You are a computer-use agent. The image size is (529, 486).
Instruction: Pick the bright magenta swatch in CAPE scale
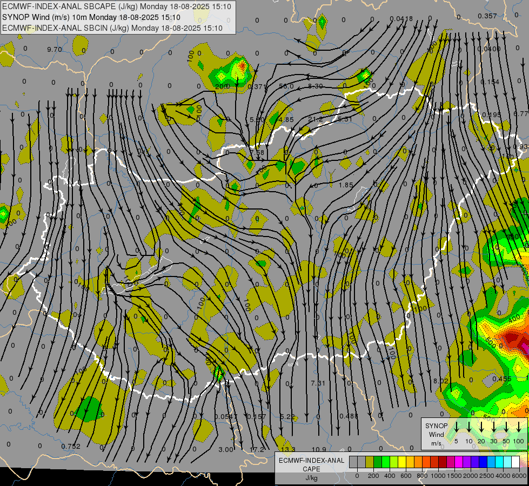pos(459,462)
